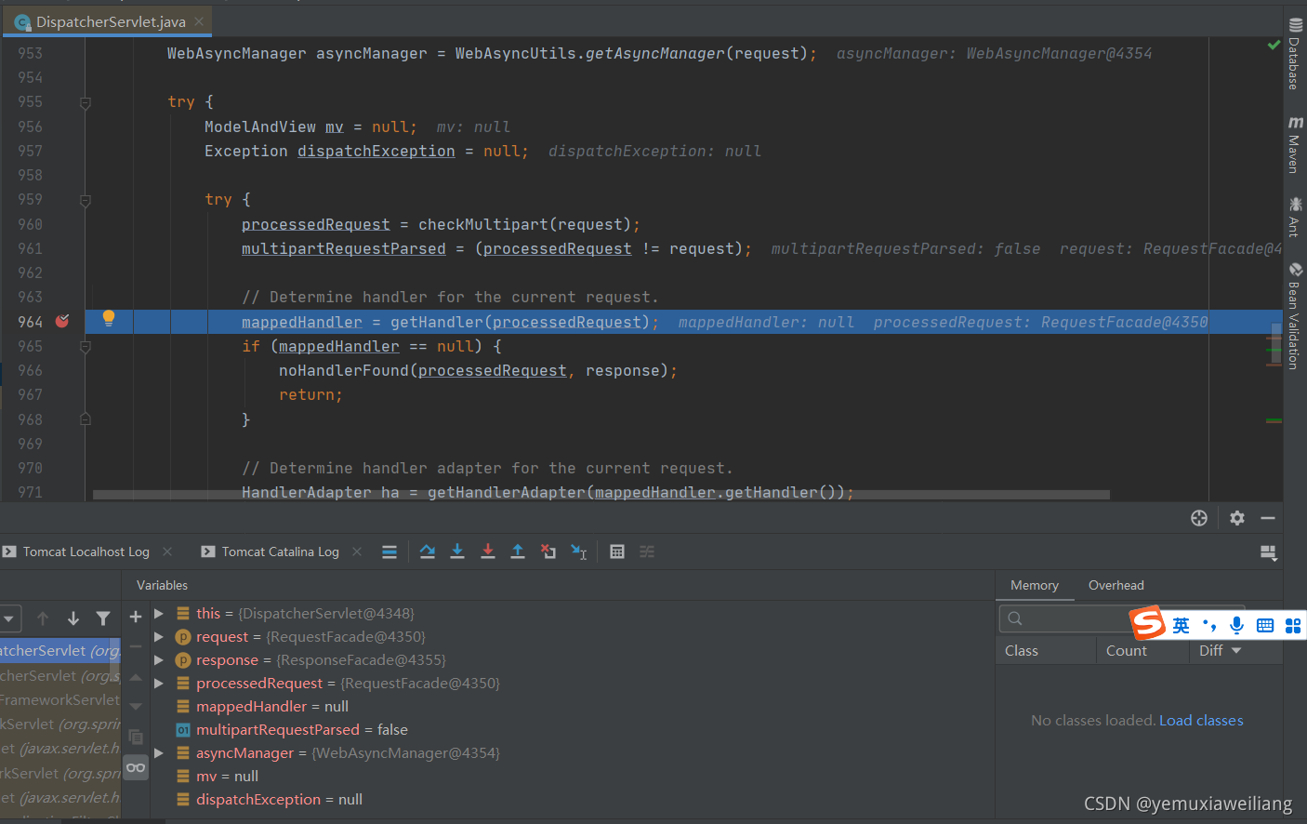
Task: Collapse the if block fold on line 965
Action: point(86,346)
